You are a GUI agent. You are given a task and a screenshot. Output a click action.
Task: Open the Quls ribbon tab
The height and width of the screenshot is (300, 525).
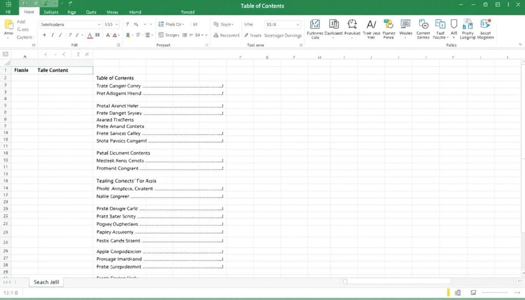click(91, 12)
